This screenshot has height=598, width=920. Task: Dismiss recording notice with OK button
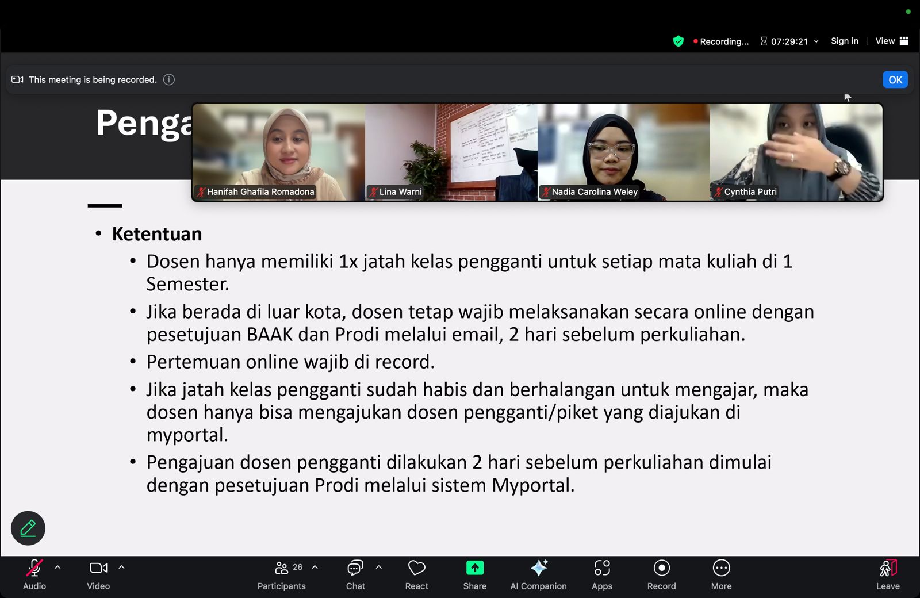[x=895, y=80]
